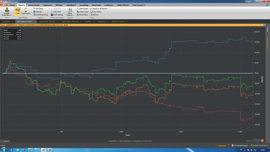Toggle Showdown line in legend
Viewport: 270px width, 152px height.
coord(137,141)
